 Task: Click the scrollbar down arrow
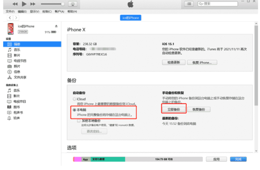pos(256,151)
